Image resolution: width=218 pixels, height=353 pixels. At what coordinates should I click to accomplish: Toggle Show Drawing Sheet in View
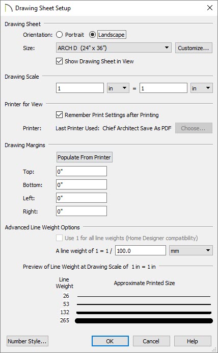(x=59, y=61)
